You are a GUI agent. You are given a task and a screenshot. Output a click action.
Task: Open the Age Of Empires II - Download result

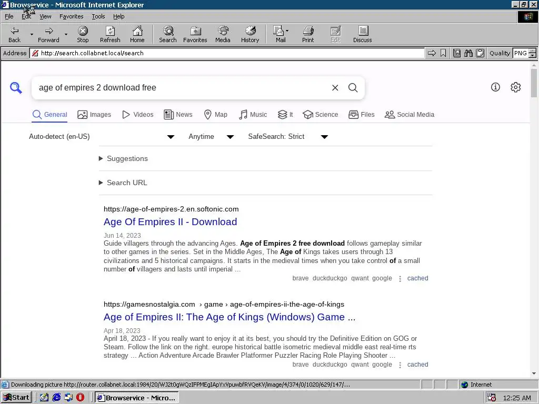(x=170, y=222)
